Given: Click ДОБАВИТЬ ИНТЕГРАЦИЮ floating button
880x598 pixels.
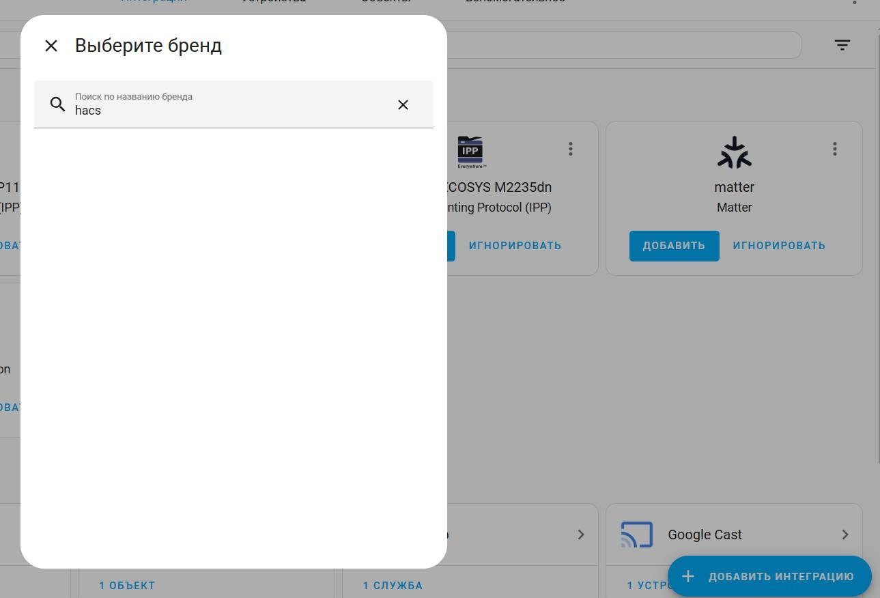Looking at the screenshot, I should coord(769,576).
